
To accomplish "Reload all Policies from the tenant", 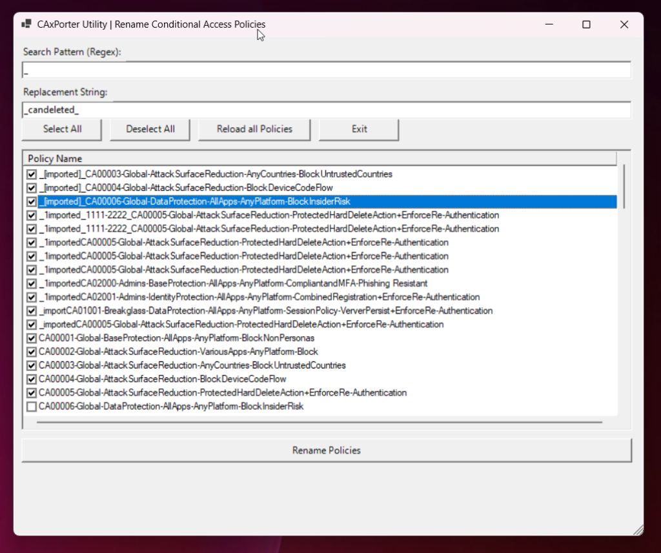I will click(x=254, y=129).
